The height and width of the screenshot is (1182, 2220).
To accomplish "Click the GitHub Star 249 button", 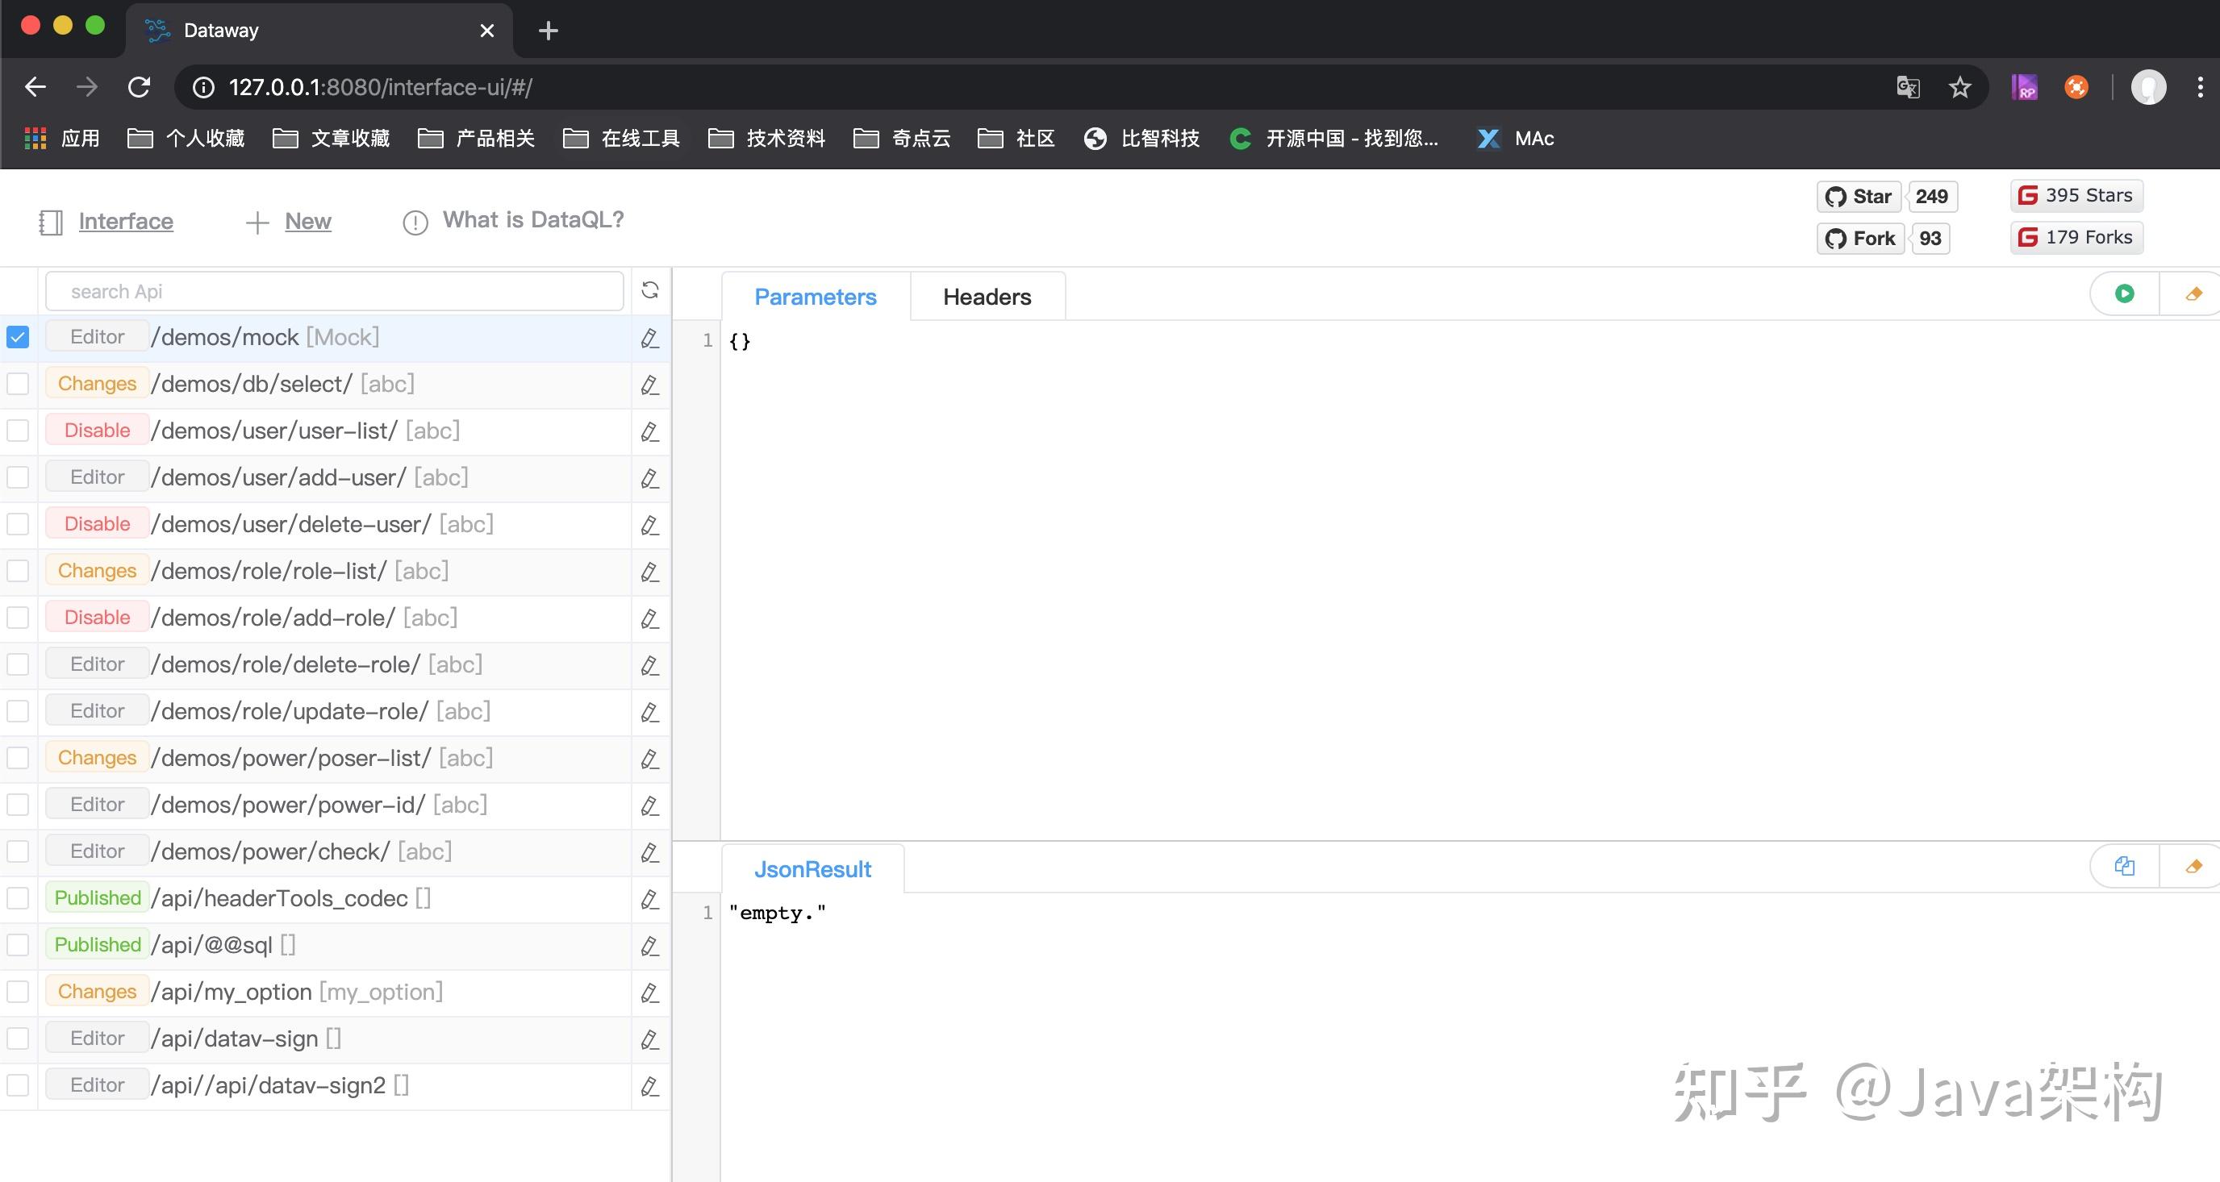I will tap(1858, 196).
